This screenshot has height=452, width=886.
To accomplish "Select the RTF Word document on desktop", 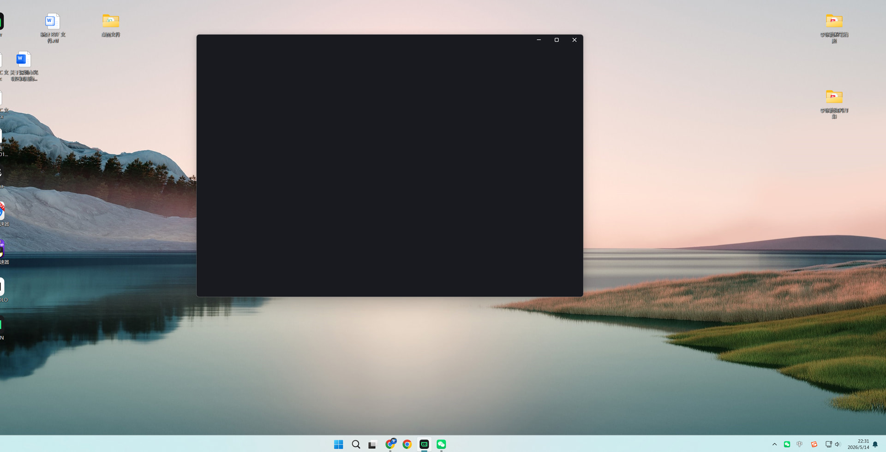I will click(53, 28).
